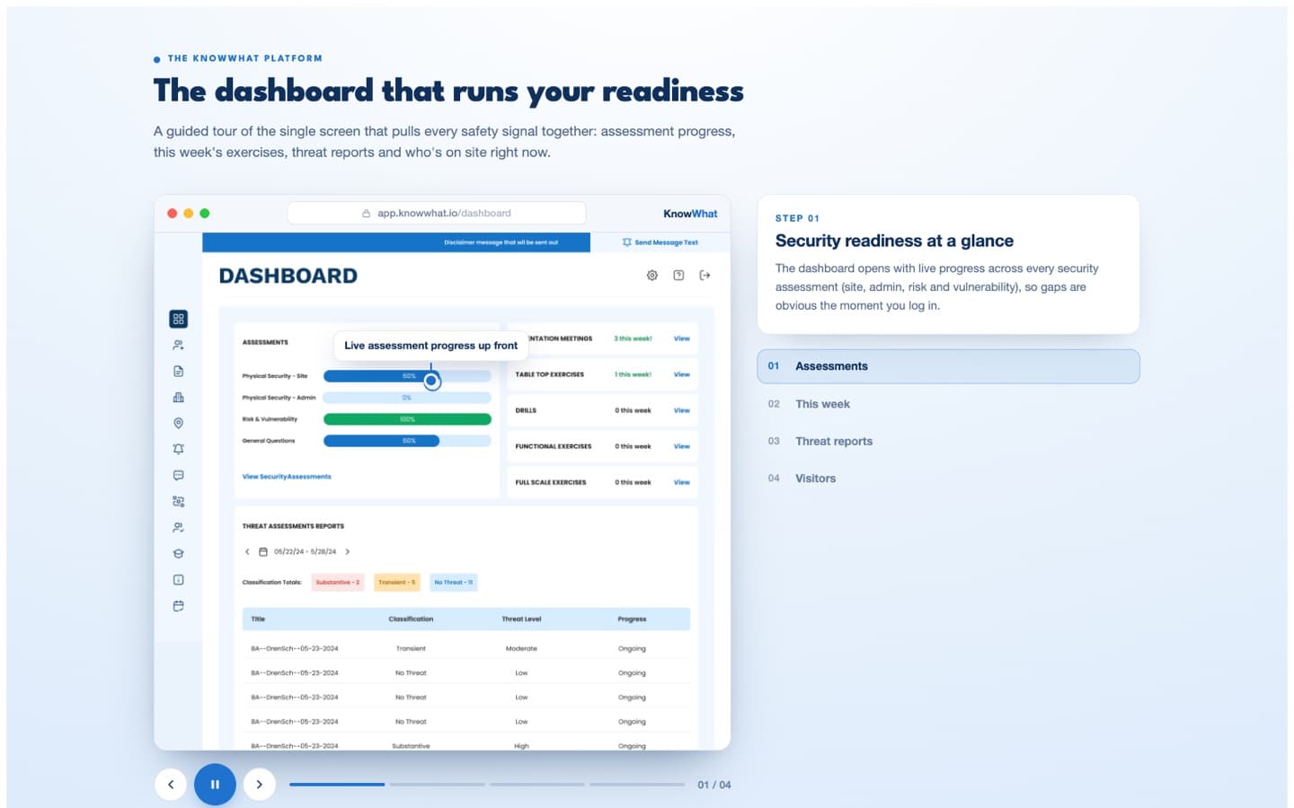The width and height of the screenshot is (1294, 808).
Task: View Functional Exercises details
Action: click(x=682, y=446)
